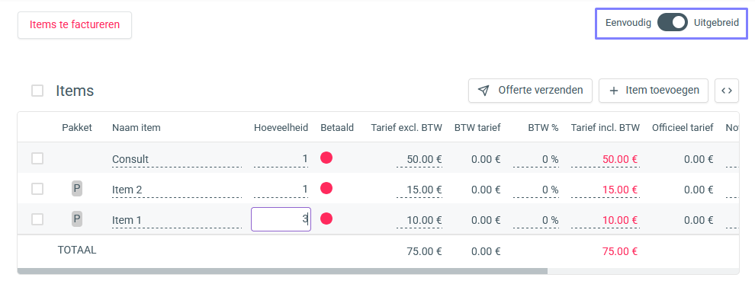The image size is (755, 284).
Task: Click the red paid-status dot for Consult
Action: [326, 158]
